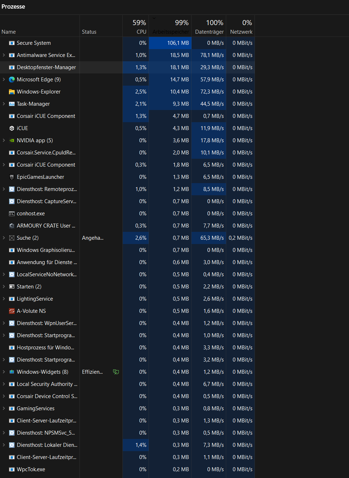Click the Windows-Explorer folder icon
This screenshot has width=349, height=478.
[x=12, y=92]
